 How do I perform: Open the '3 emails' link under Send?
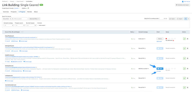(x=159, y=71)
